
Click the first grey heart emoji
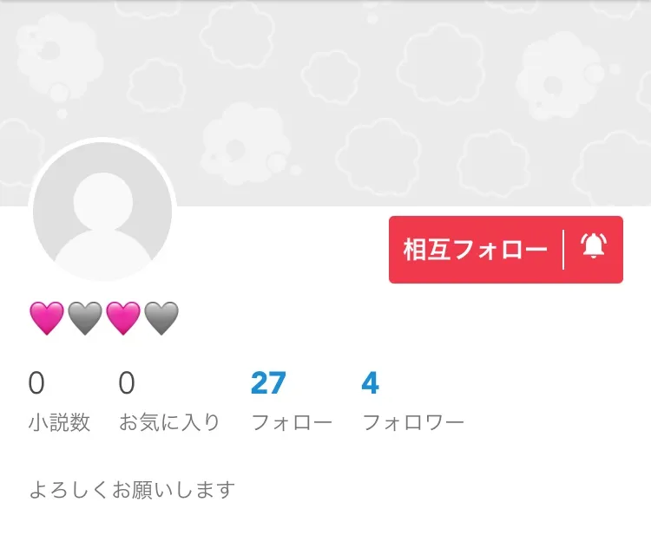pos(85,318)
